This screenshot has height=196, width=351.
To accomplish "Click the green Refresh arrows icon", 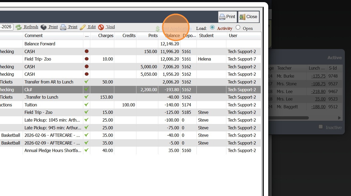I will 18,27.
